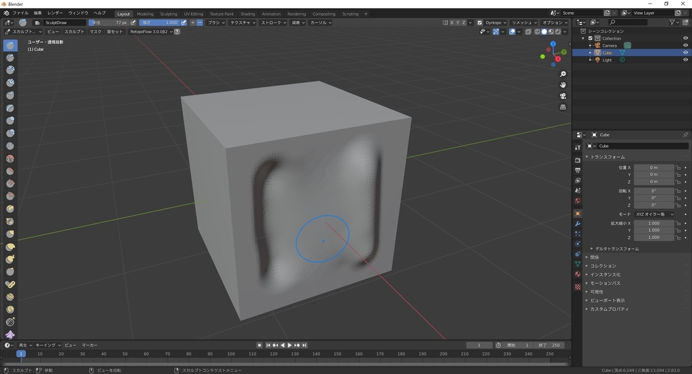The width and height of the screenshot is (692, 374).
Task: Hide the Camera with its eye icon
Action: click(x=686, y=45)
